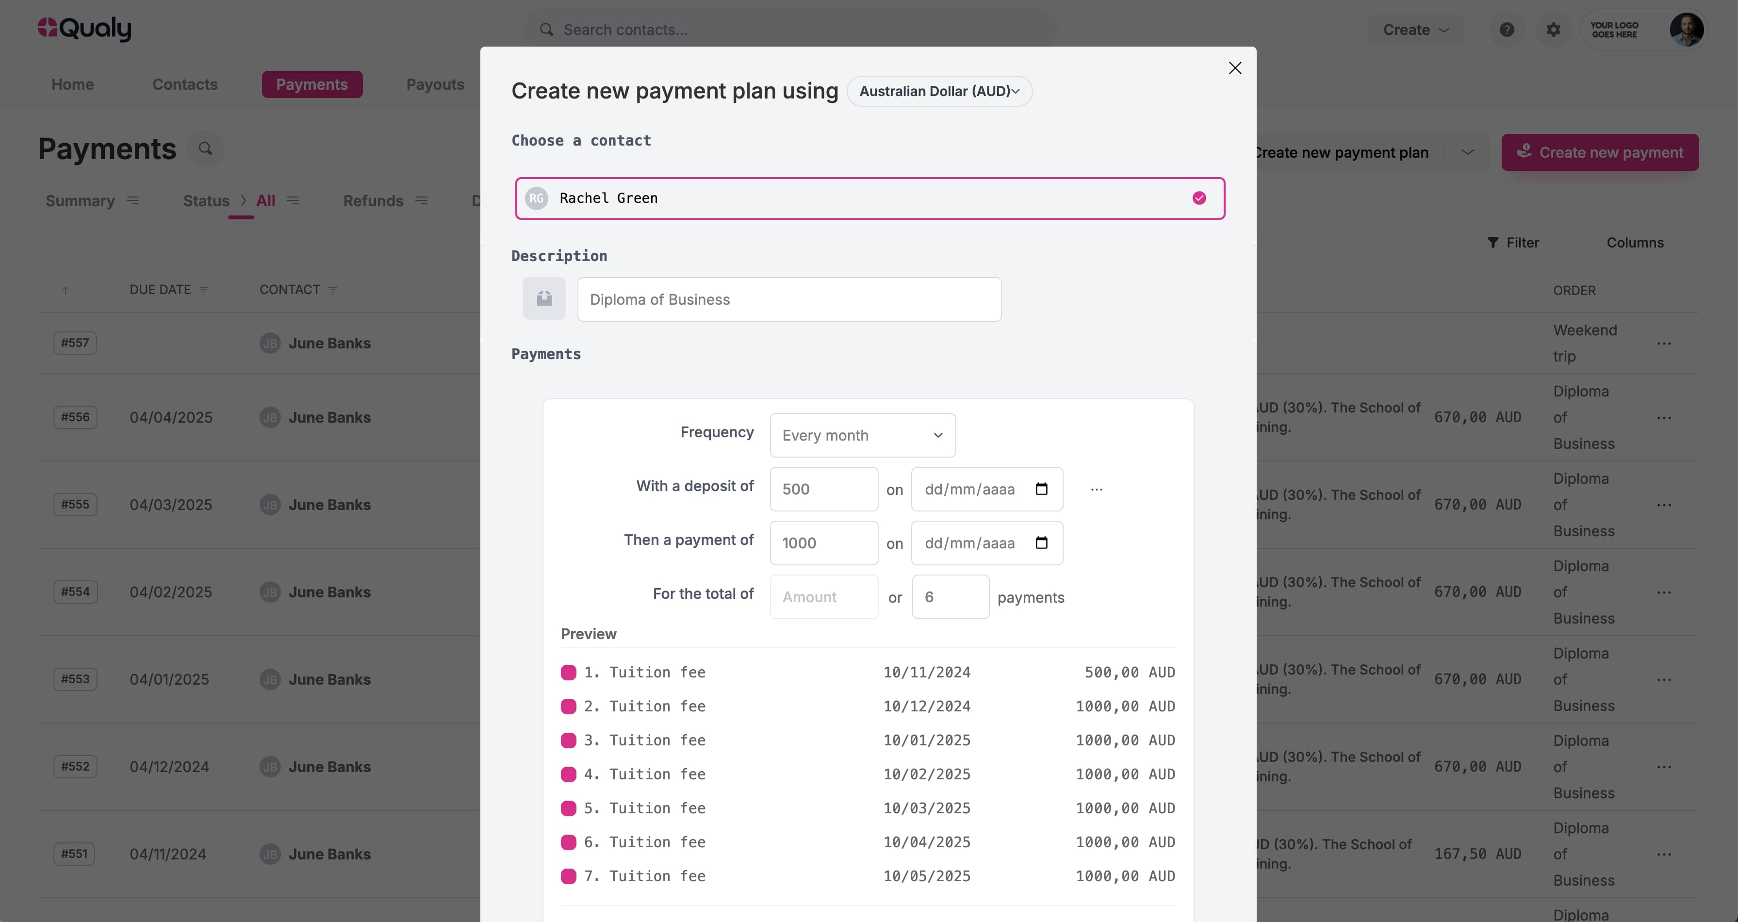Click the pink marker of 1. Tuition fee
The image size is (1738, 922).
click(568, 672)
